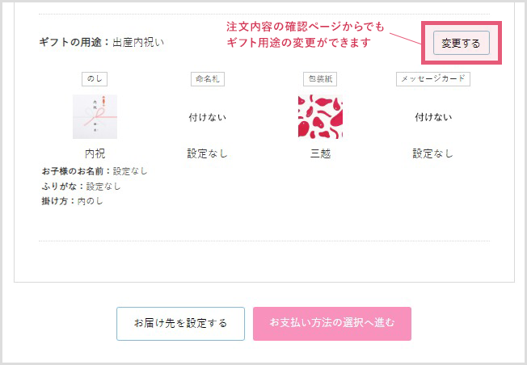Click the 包装紙 label tag
Viewport: 527px width, 365px height.
coord(320,79)
